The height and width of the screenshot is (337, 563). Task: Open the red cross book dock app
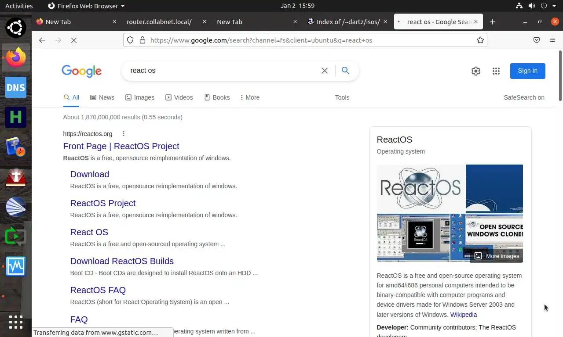point(16,177)
